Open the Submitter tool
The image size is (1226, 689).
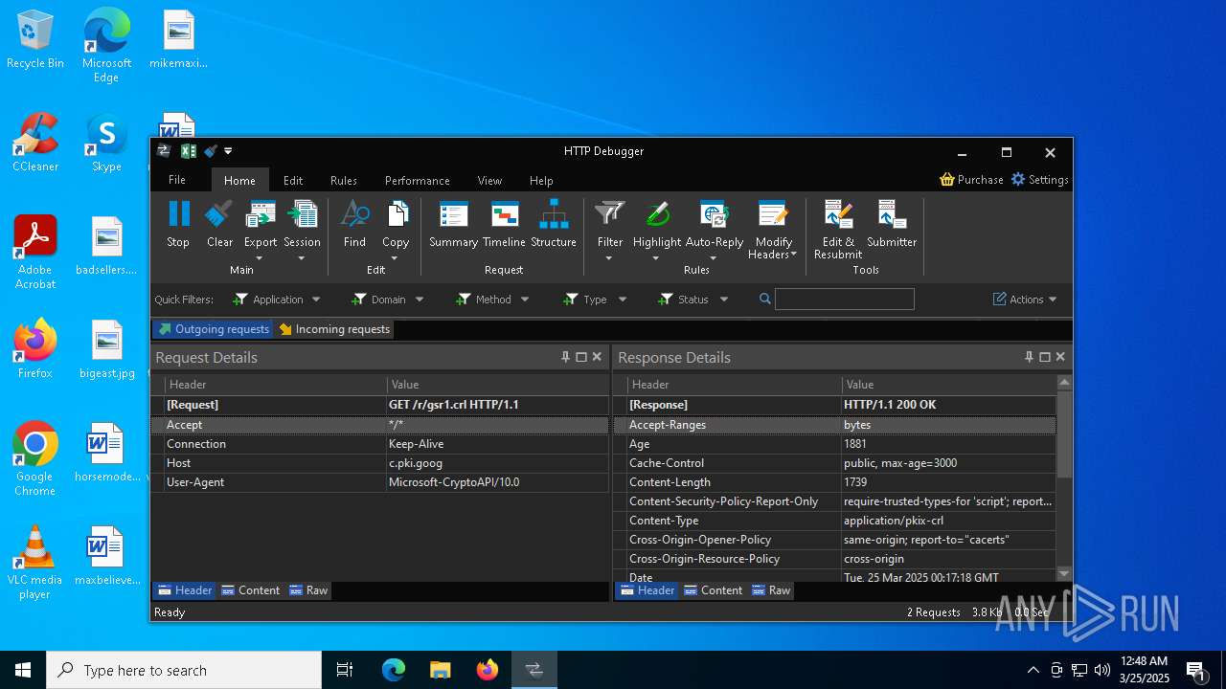(x=892, y=225)
